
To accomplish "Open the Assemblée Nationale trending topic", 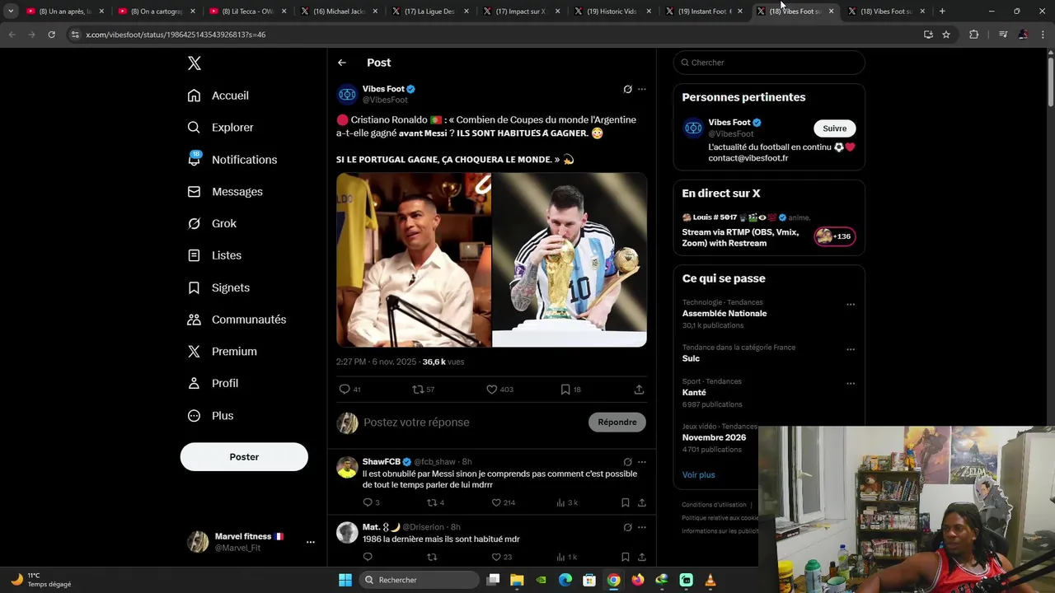I will pyautogui.click(x=724, y=314).
